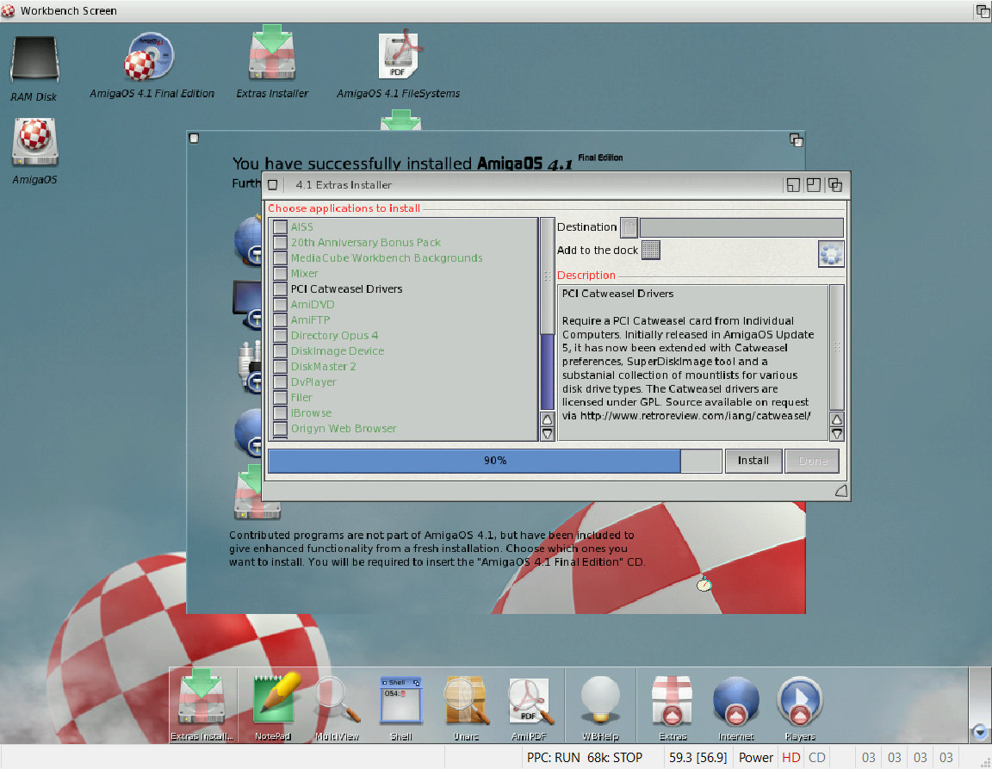Tick Origyn Web Browser checkbox
The image size is (992, 769).
[280, 429]
